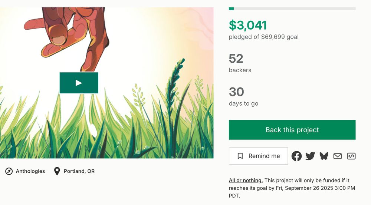Click the 52 backers count

point(236,59)
